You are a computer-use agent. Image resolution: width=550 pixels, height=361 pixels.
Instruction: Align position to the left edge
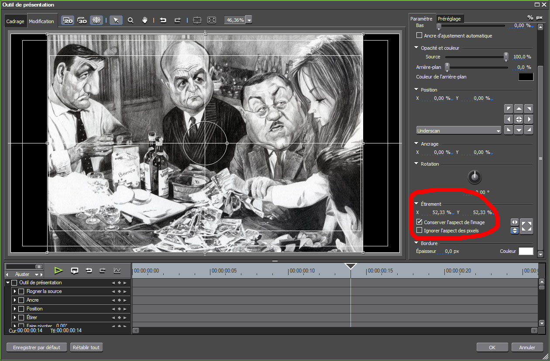508,119
